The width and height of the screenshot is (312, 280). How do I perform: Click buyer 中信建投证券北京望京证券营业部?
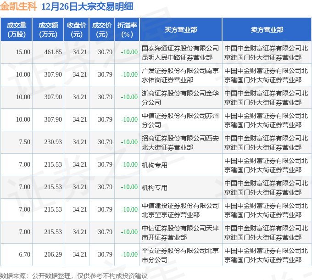180,210
